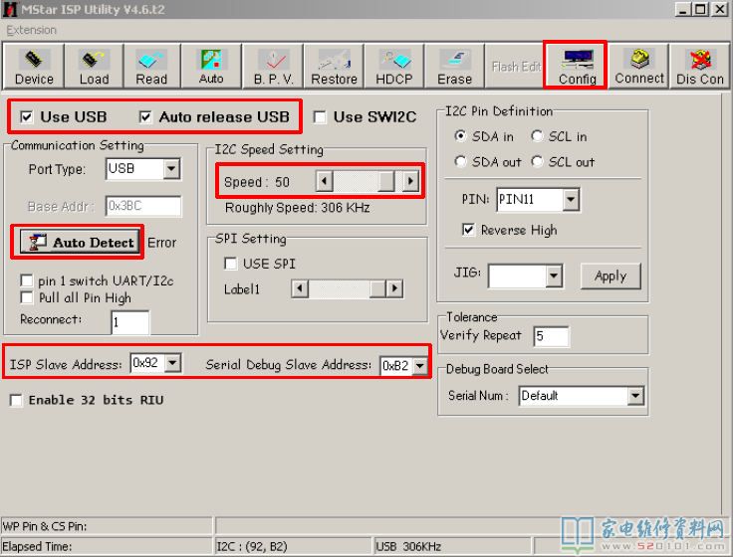Click the Apply button
This screenshot has width=733, height=557.
click(610, 277)
